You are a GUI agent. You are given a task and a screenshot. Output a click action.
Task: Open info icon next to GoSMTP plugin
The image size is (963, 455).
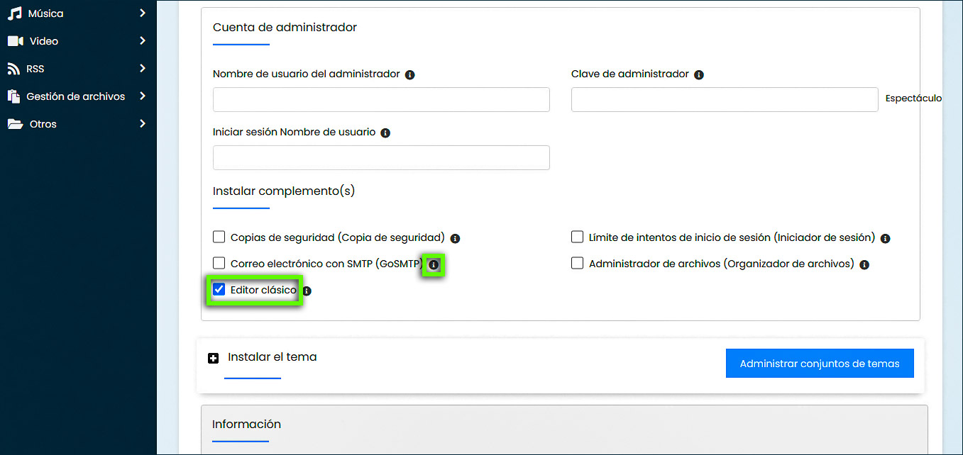pos(434,264)
